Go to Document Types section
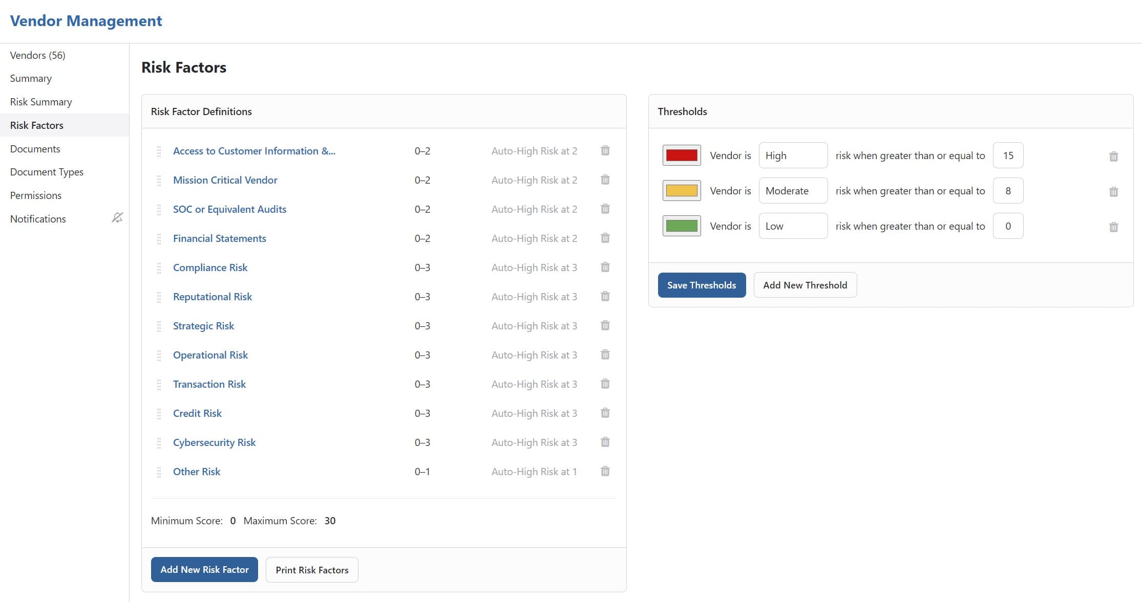The width and height of the screenshot is (1142, 602). (x=47, y=172)
